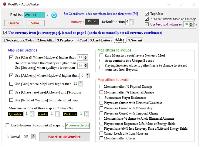Image resolution: width=200 pixels, height=147 pixels.
Task: Check Players Cursed with Temporal Chains
Action: tap(101, 113)
